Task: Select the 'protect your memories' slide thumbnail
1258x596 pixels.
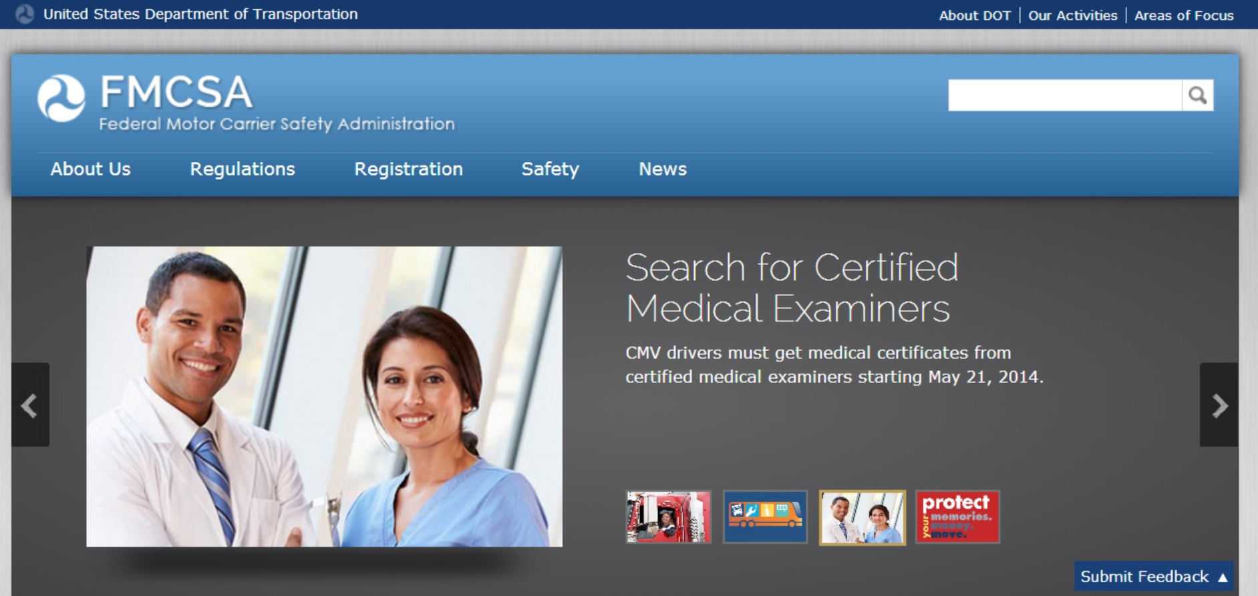Action: (x=957, y=517)
